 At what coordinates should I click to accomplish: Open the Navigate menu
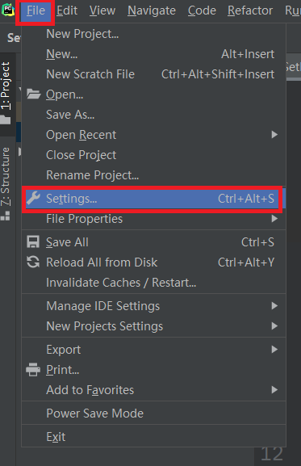[152, 10]
